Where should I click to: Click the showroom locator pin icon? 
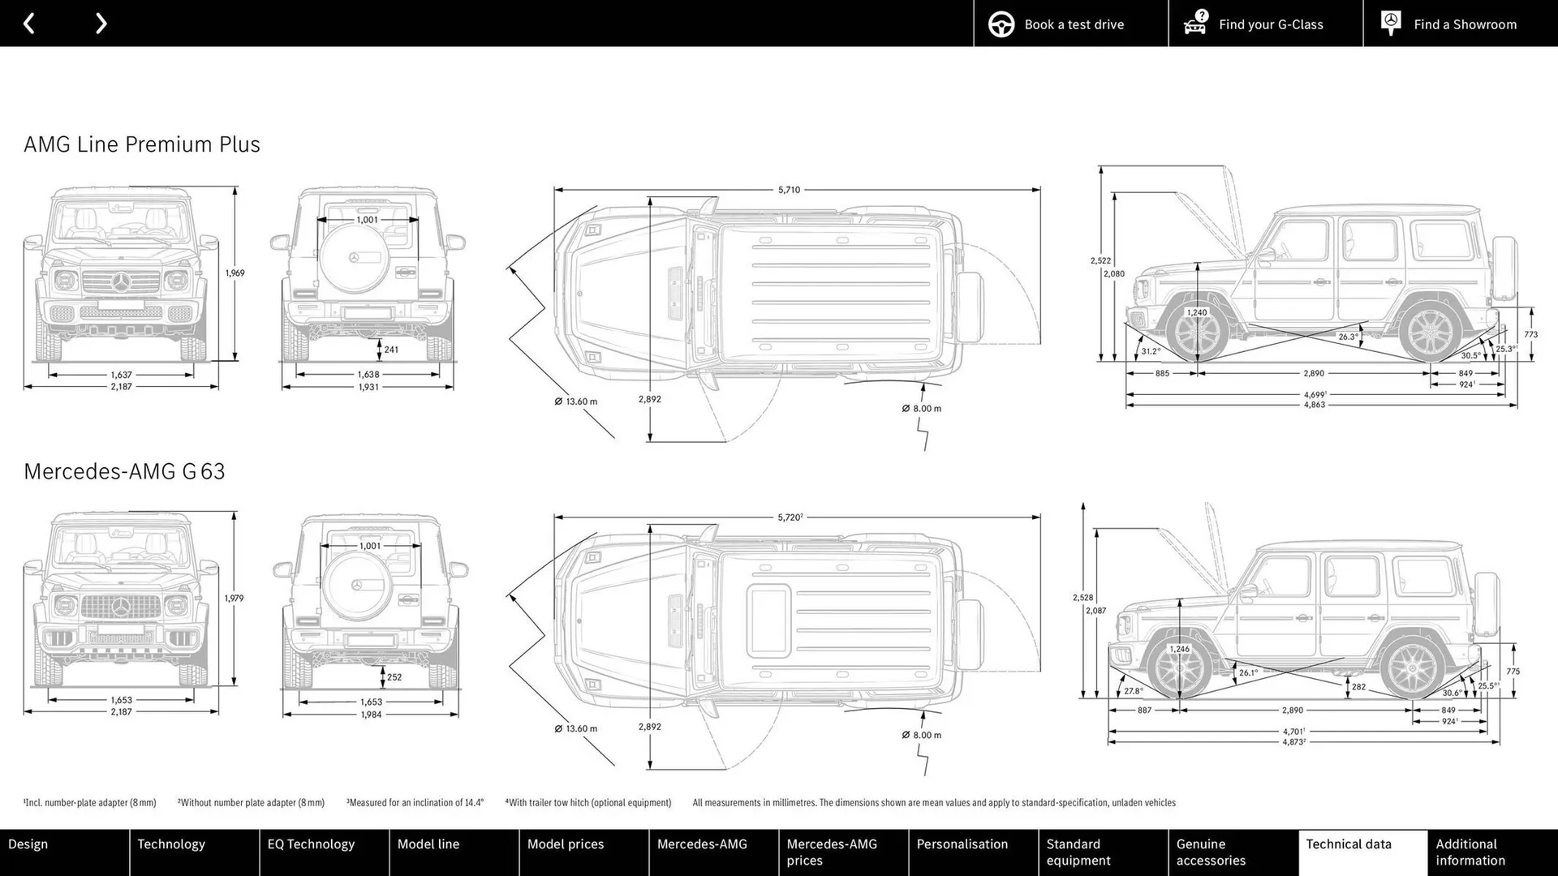[1391, 24]
